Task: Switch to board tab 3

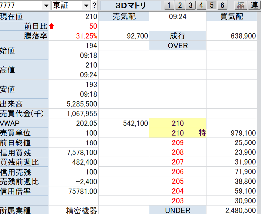Action: pyautogui.click(x=190, y=5)
